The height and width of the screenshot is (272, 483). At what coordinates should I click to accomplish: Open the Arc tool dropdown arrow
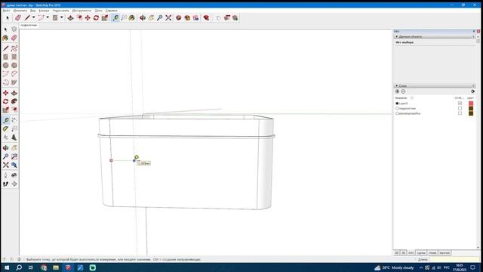point(48,17)
